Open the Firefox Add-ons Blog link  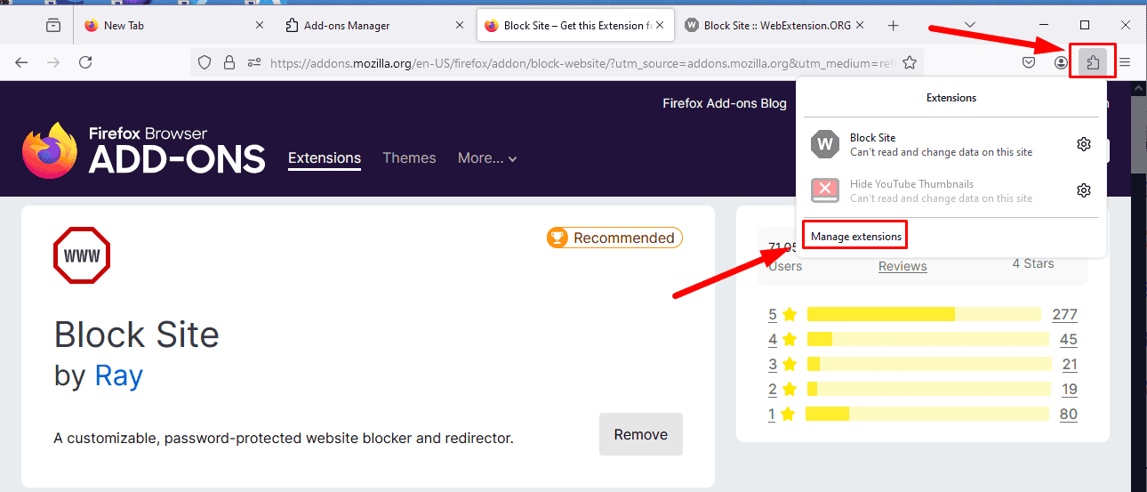pyautogui.click(x=725, y=103)
